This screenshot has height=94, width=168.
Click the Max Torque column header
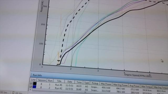147,87
